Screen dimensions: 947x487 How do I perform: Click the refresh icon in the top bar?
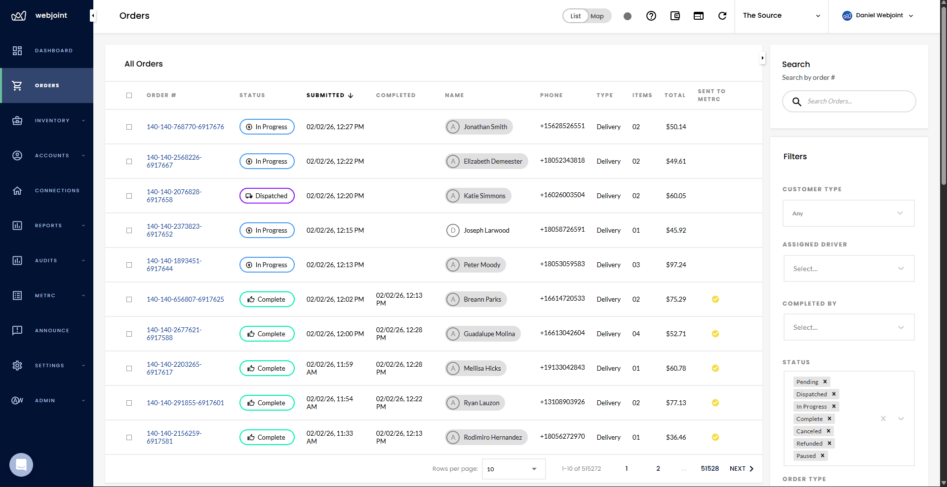click(x=722, y=16)
